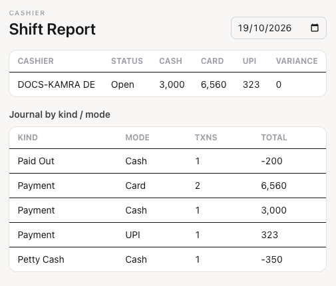
Task: Click UPI value 323 in cashier row
Action: 251,84
